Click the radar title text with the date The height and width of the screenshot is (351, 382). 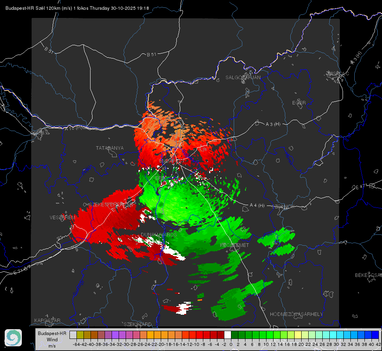77,8
